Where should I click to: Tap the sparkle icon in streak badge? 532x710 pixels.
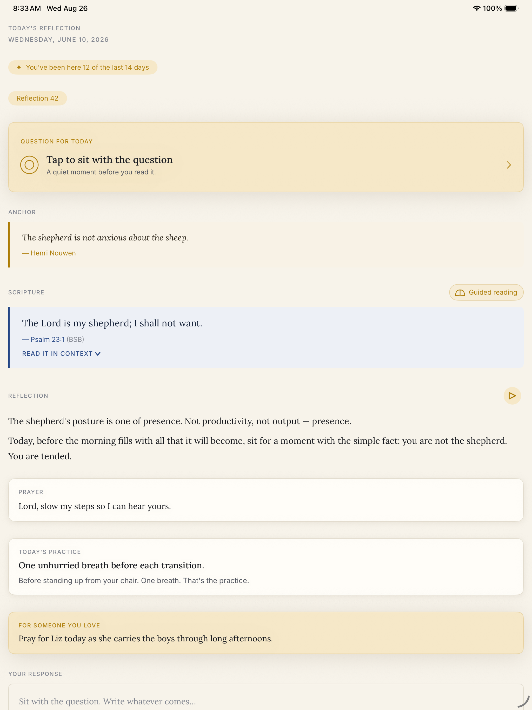[19, 67]
